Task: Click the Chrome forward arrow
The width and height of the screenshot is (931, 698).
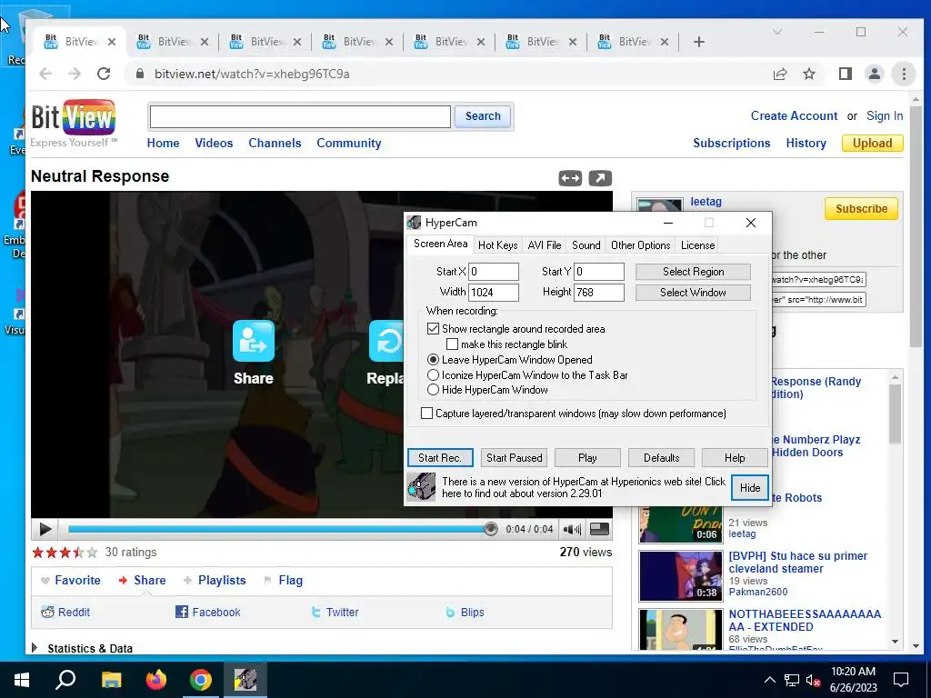Action: click(75, 74)
